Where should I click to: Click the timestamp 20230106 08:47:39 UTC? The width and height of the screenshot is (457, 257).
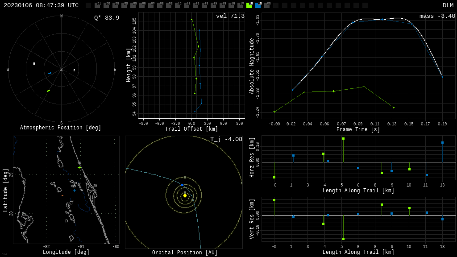pyautogui.click(x=41, y=5)
